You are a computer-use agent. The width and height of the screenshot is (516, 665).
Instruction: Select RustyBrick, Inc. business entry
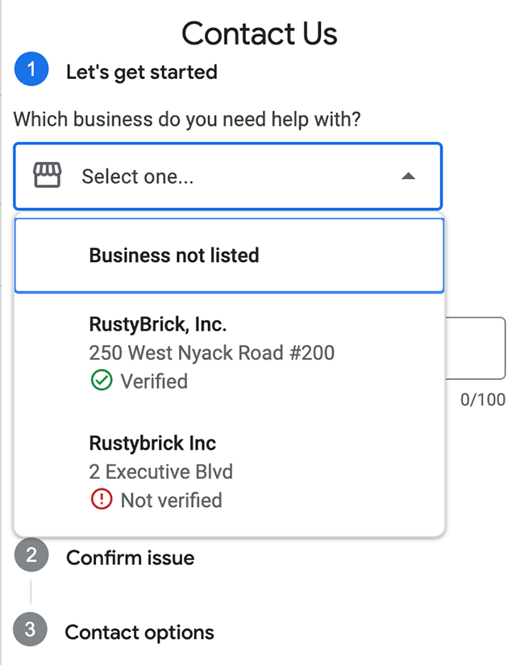229,352
